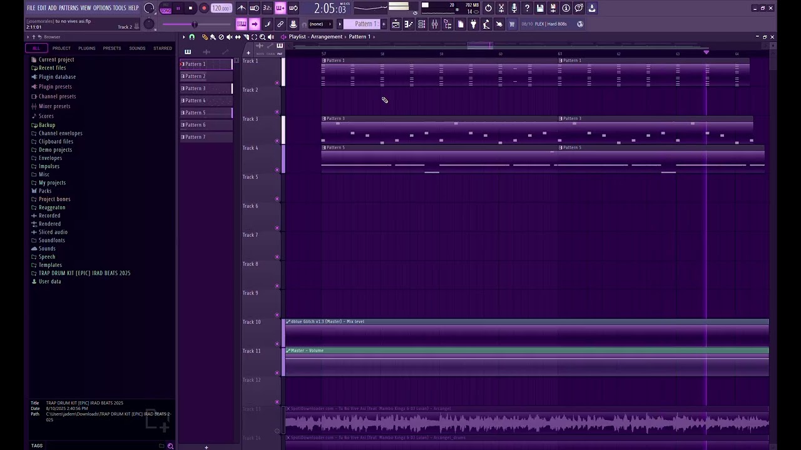This screenshot has height=450, width=801.
Task: Select the Slice tool in Playlist
Action: coord(246,37)
